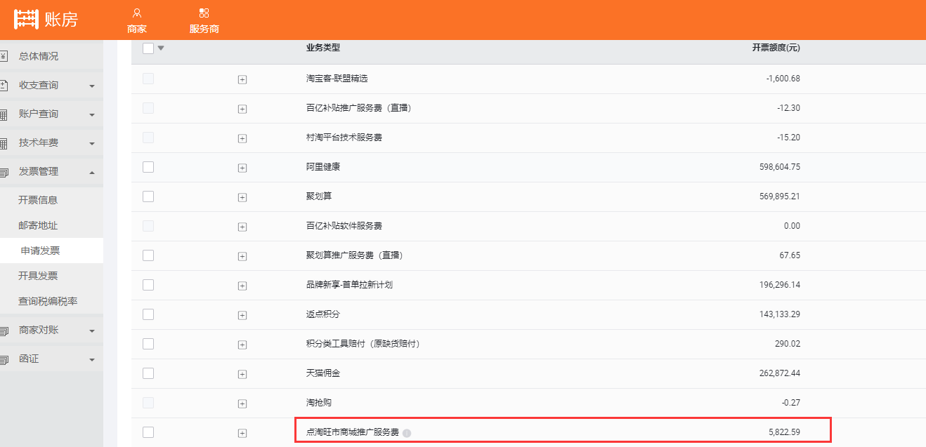The height and width of the screenshot is (447, 926).
Task: Click the amount 5,822.59
Action: [x=784, y=432]
